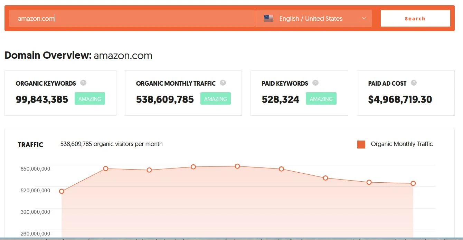Select the $4,968,719.30 paid ad cost value
This screenshot has width=463, height=240.
[400, 99]
